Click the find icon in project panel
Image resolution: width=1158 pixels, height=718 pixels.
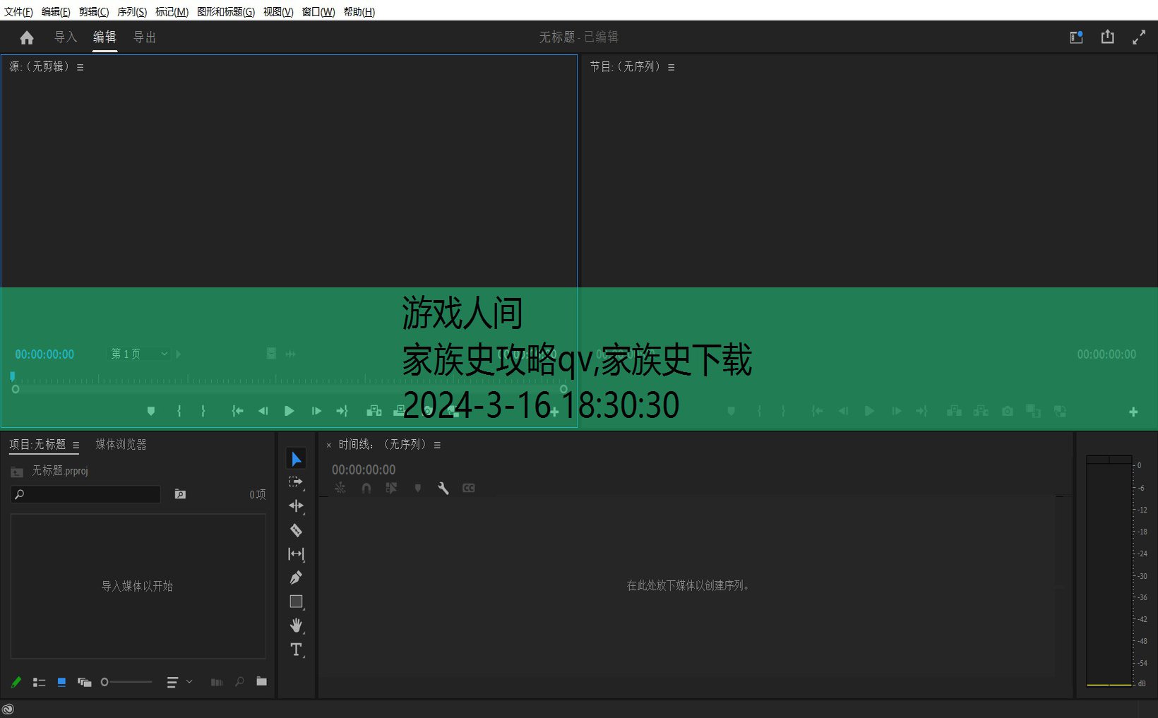(239, 682)
